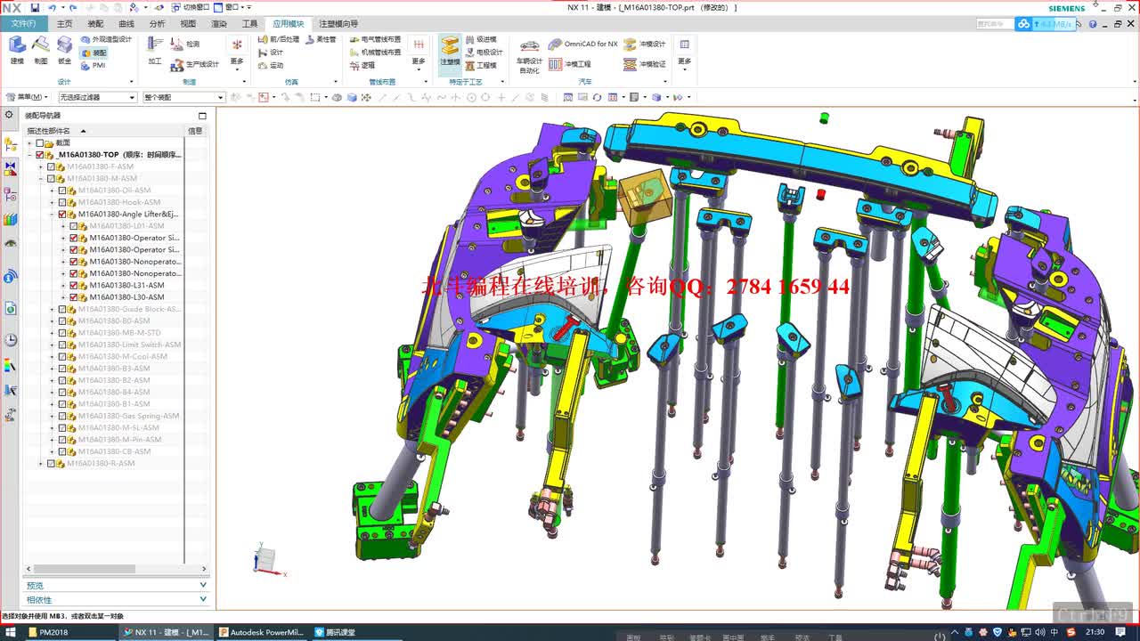Switch to the 分析 Analysis ribbon tab

click(x=157, y=24)
